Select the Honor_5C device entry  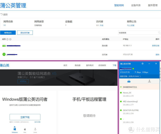click(x=139, y=94)
